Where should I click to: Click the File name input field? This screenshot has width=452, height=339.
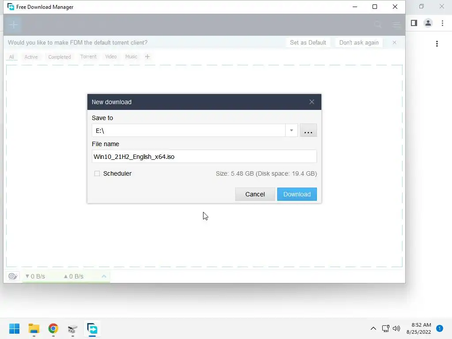coord(204,157)
